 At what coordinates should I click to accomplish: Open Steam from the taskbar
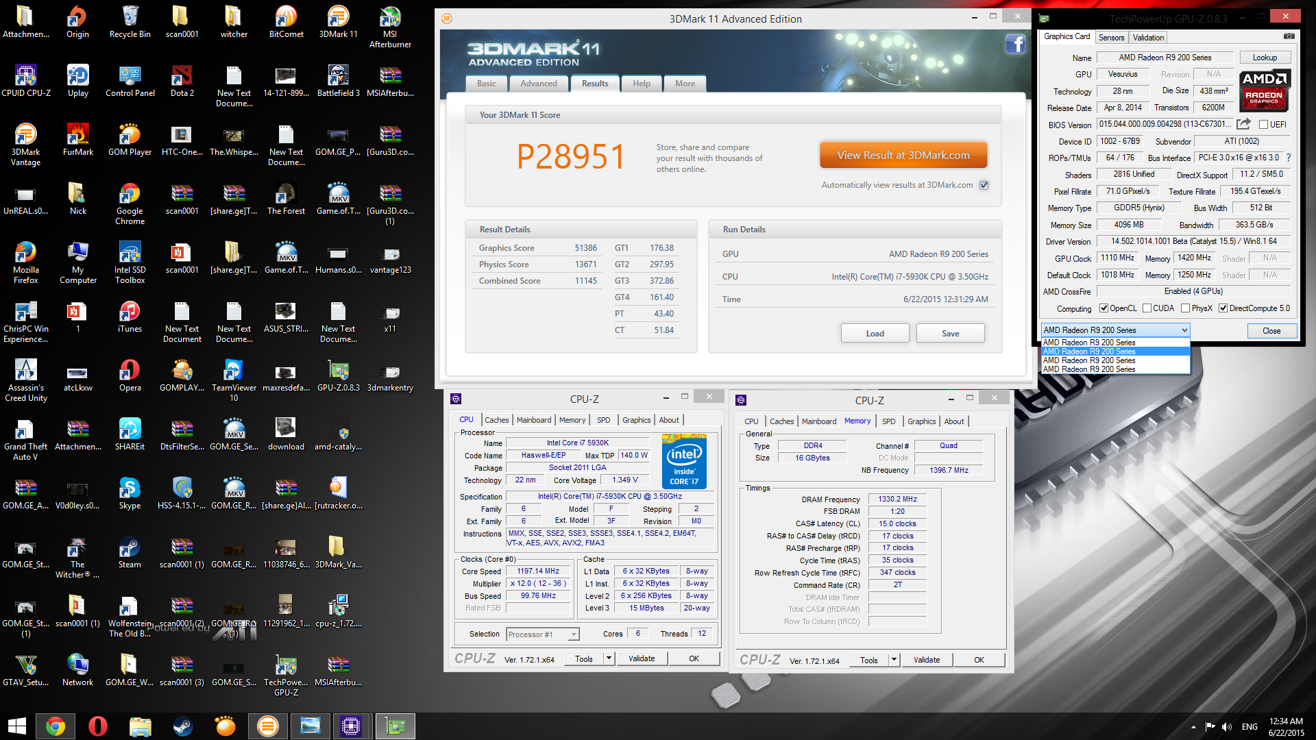182,726
